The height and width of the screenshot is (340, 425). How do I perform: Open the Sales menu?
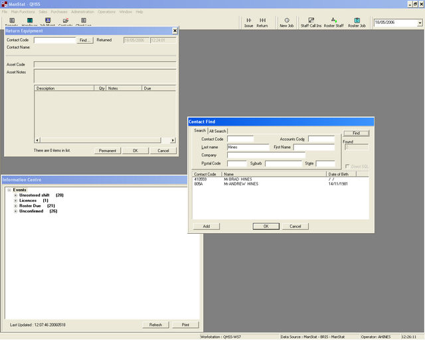[x=43, y=12]
